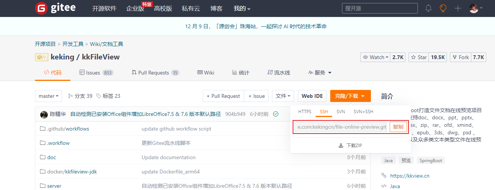Click the folder icon next to .workflow

[x=43, y=143]
